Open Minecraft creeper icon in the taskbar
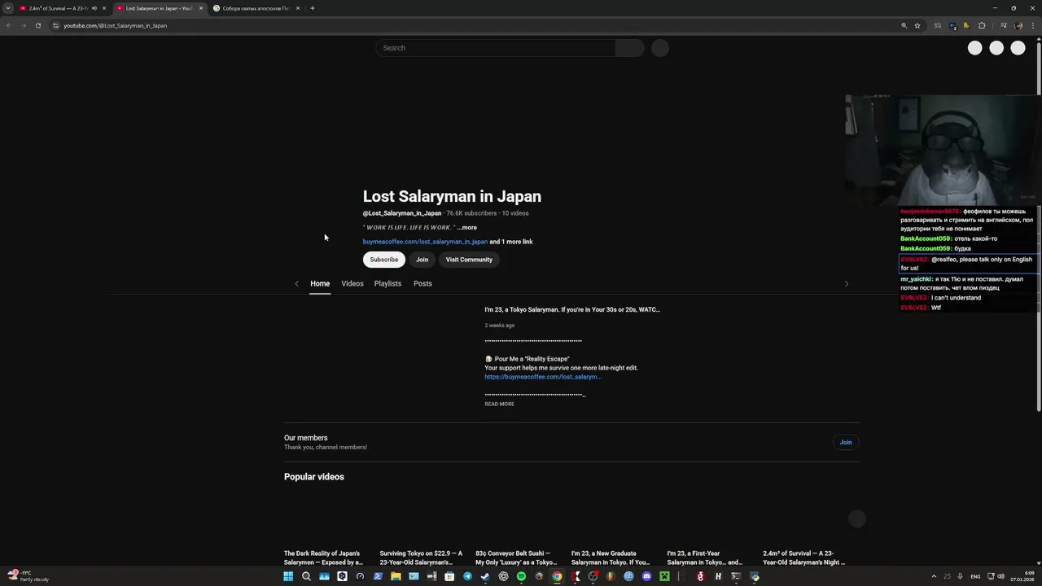 tap(664, 576)
